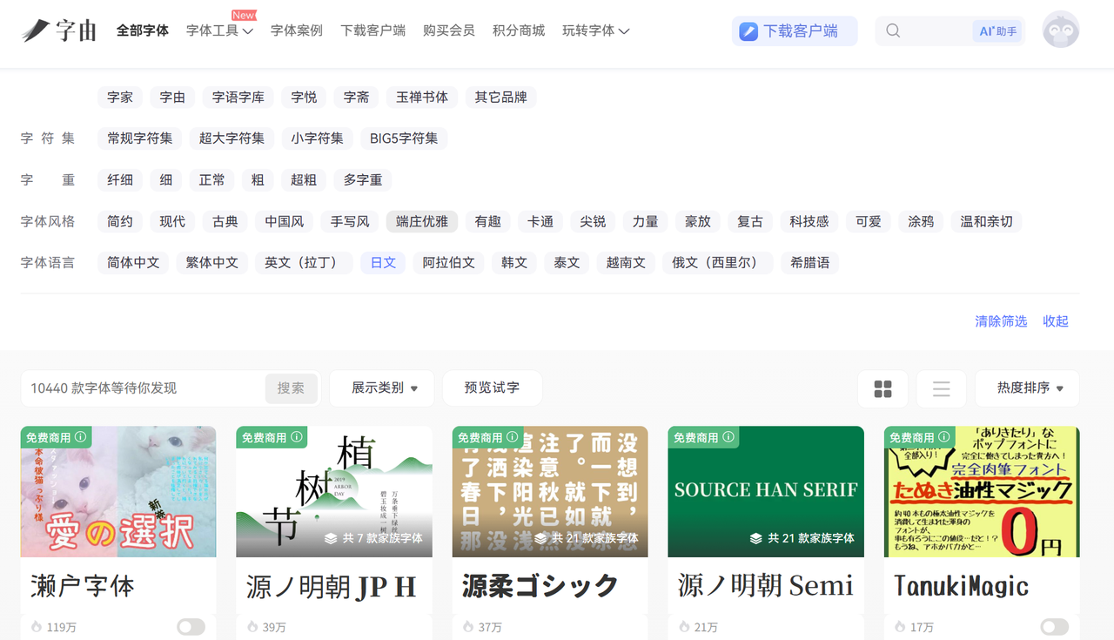The width and height of the screenshot is (1114, 640).
Task: Open the SOURCE HAN SERIF font thumbnail
Action: (766, 491)
